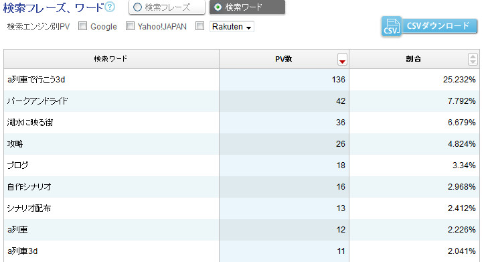The image size is (484, 262).
Task: Click the 2.041% ratio cell
Action: 414,251
